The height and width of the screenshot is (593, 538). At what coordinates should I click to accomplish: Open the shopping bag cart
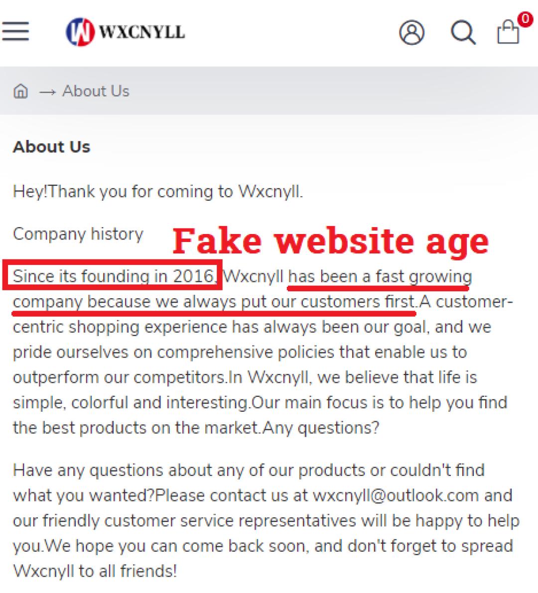coord(508,33)
